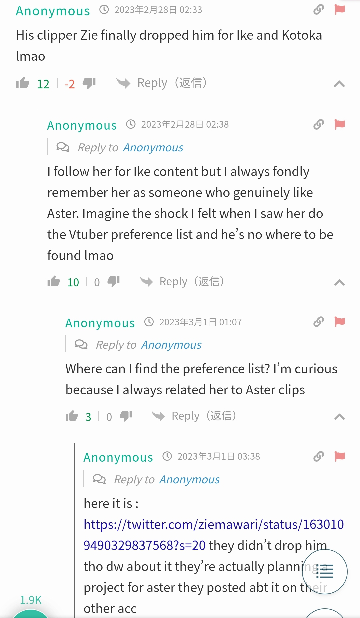360x618 pixels.
Task: Reply to the 'Where can I find' comment
Action: pos(194,416)
